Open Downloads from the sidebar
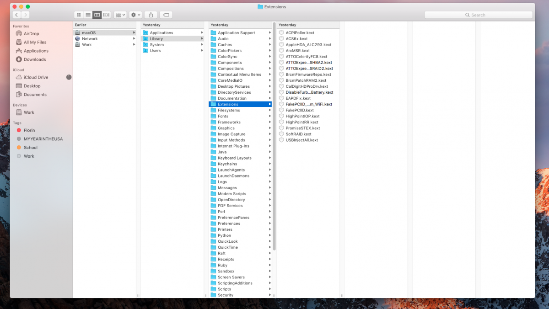The image size is (549, 309). (x=34, y=59)
